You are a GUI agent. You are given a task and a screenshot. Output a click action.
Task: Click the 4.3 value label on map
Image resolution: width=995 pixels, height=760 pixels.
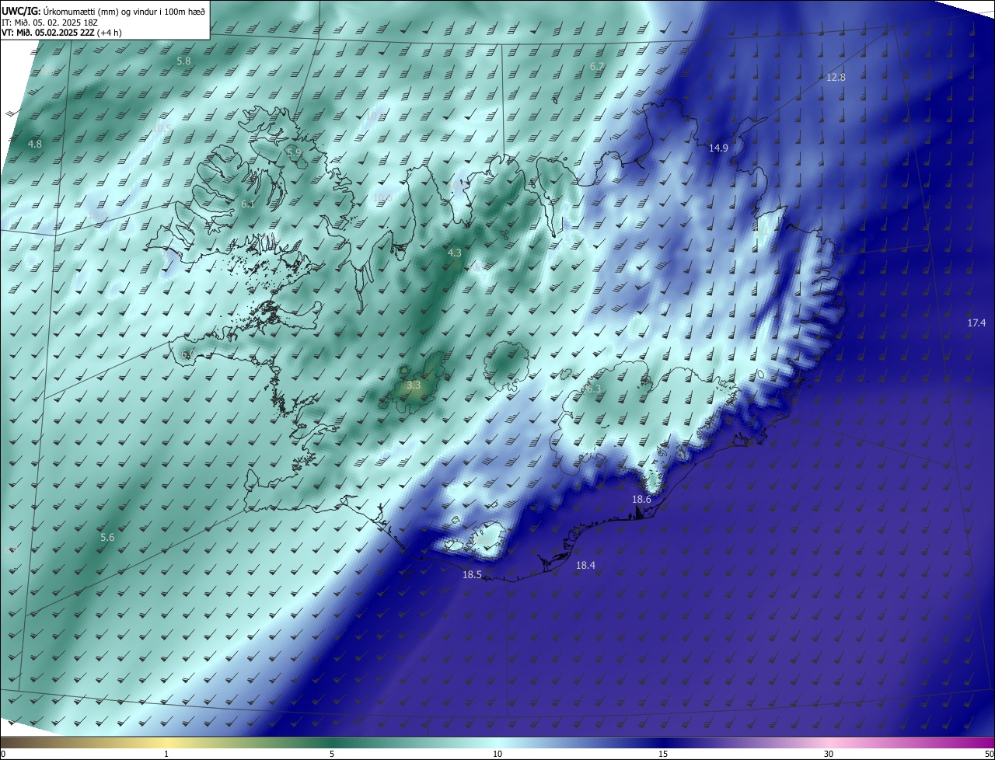click(x=455, y=253)
